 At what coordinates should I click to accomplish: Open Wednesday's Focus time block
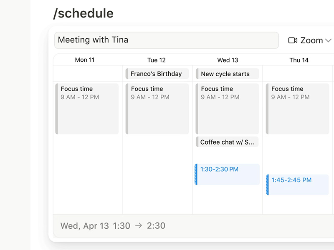[228, 109]
